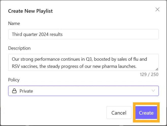Click the Description field label
The image size is (167, 126).
(19, 48)
